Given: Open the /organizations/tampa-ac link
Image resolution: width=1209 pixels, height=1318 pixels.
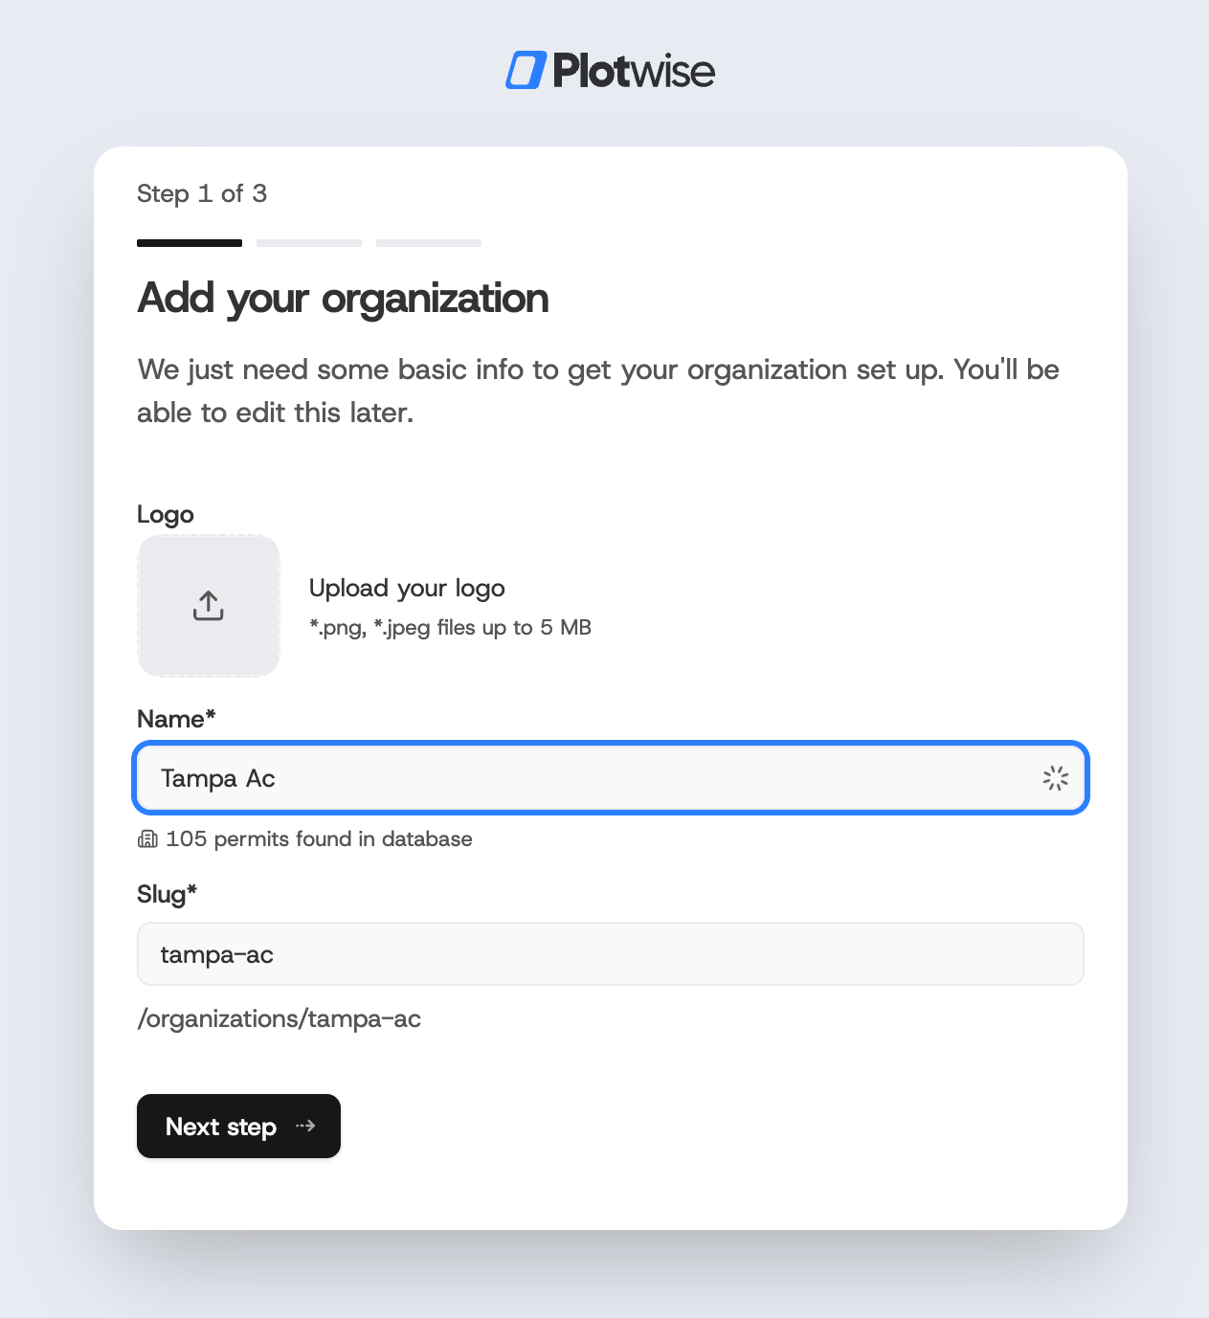Looking at the screenshot, I should [280, 1018].
